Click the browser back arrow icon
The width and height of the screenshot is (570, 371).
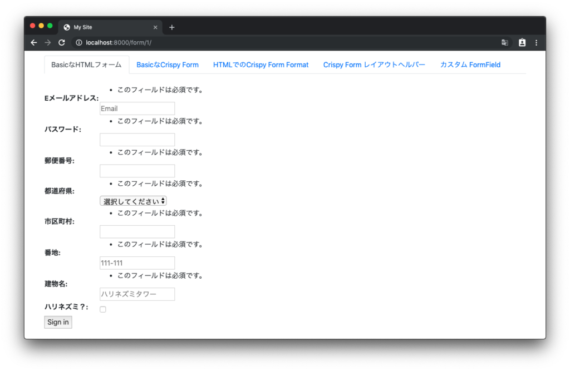[x=34, y=42]
